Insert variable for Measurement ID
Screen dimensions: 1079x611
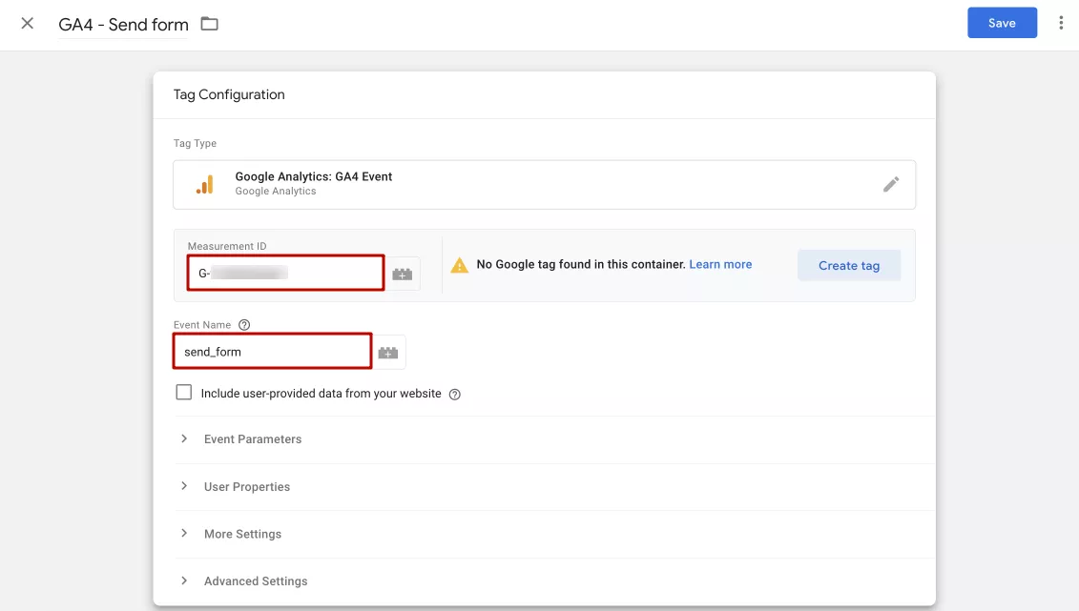point(403,275)
